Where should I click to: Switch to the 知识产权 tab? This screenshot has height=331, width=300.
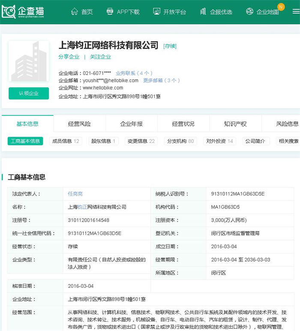click(x=235, y=124)
